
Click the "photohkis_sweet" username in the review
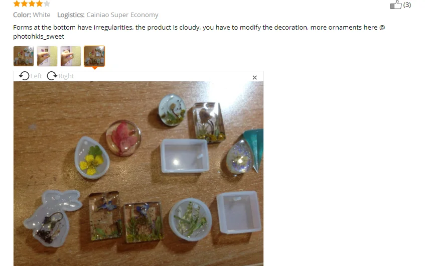coord(39,36)
